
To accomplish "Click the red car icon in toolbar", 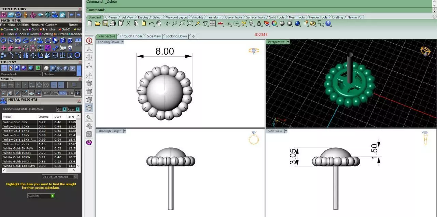I will click(221, 24).
